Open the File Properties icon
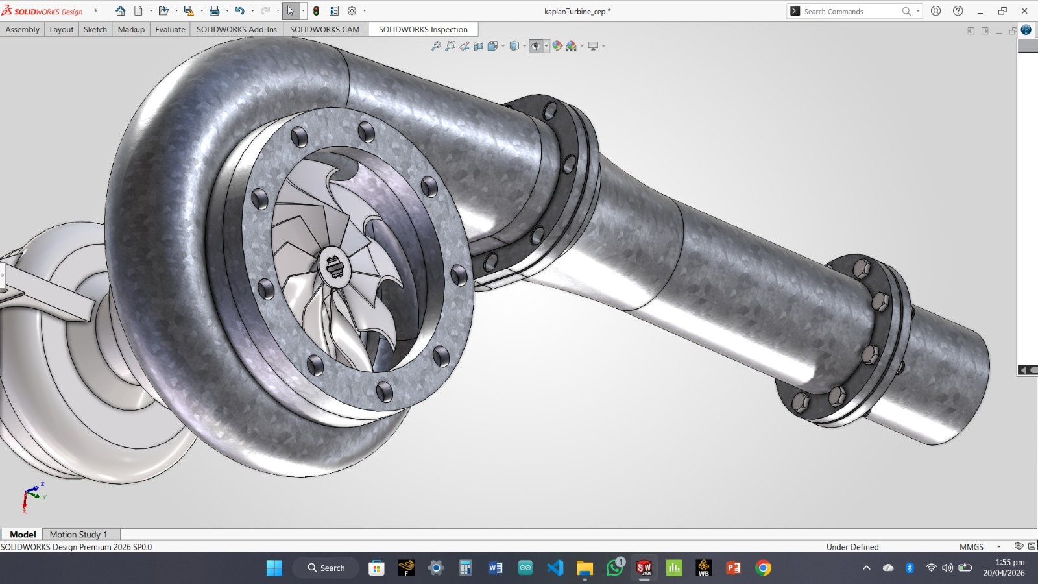Image resolution: width=1038 pixels, height=584 pixels. point(334,11)
